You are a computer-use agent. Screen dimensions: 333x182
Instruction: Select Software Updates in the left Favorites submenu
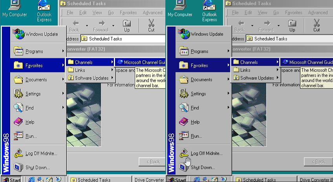[x=91, y=78]
